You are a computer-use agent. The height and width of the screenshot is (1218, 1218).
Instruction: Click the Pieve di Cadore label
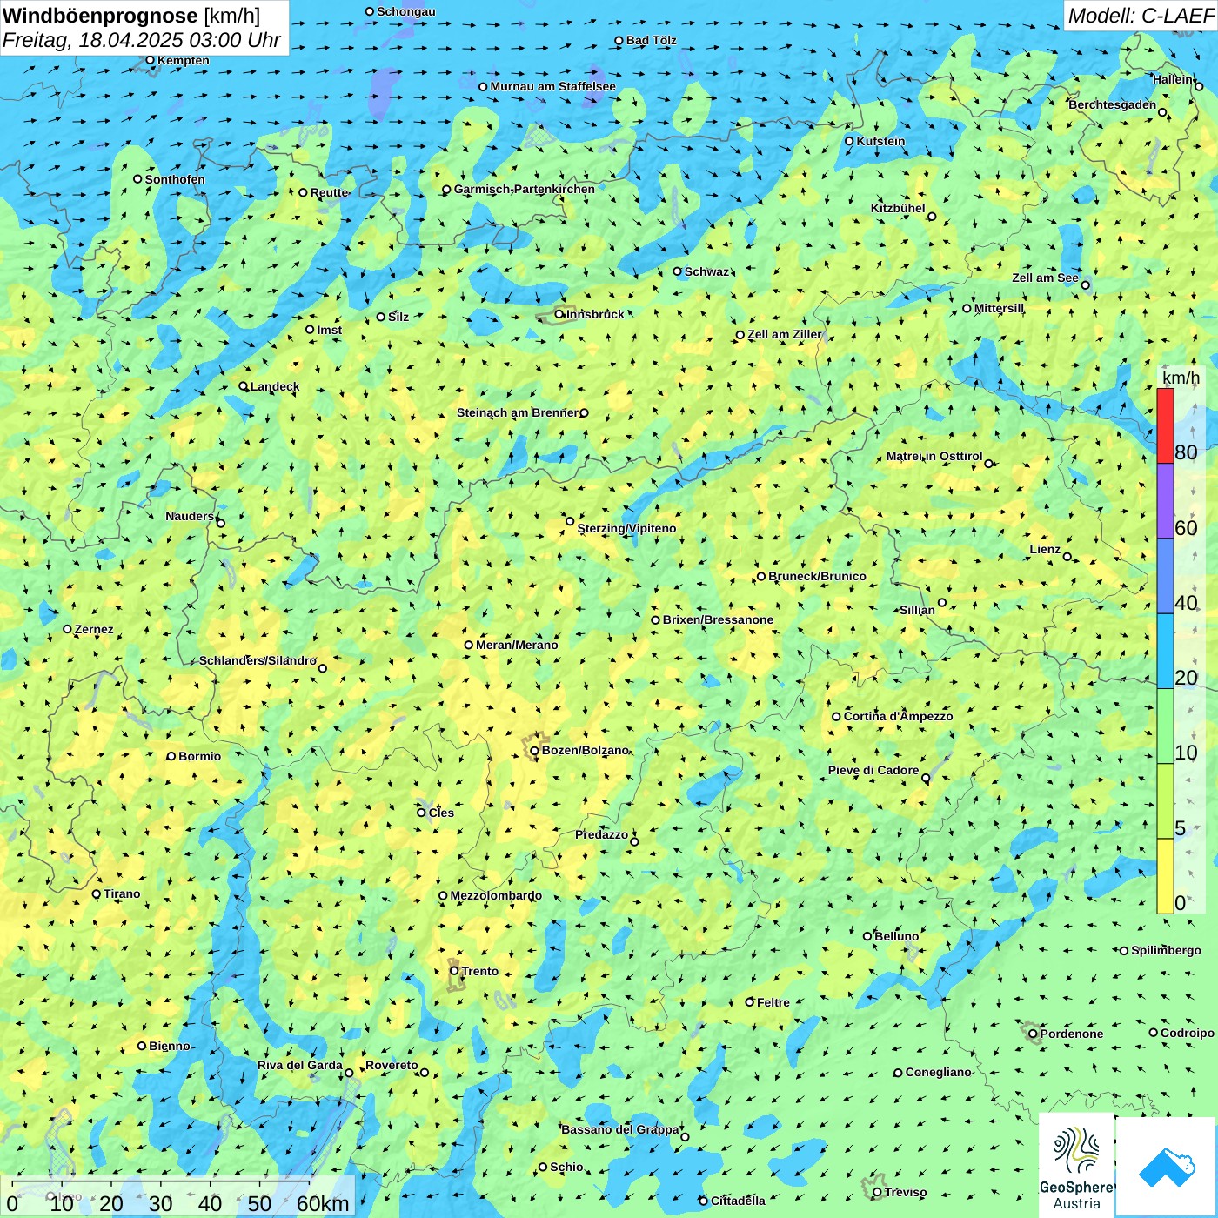pyautogui.click(x=873, y=770)
